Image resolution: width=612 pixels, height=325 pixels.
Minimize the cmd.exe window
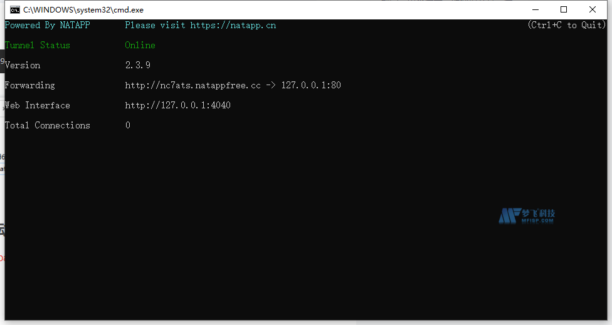[x=535, y=9]
